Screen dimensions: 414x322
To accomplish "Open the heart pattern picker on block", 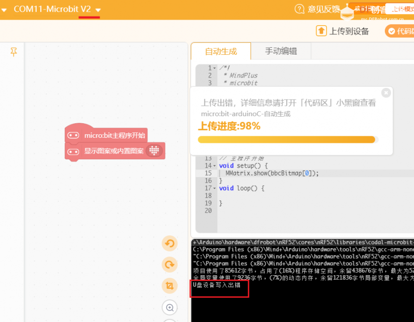I will coord(154,150).
